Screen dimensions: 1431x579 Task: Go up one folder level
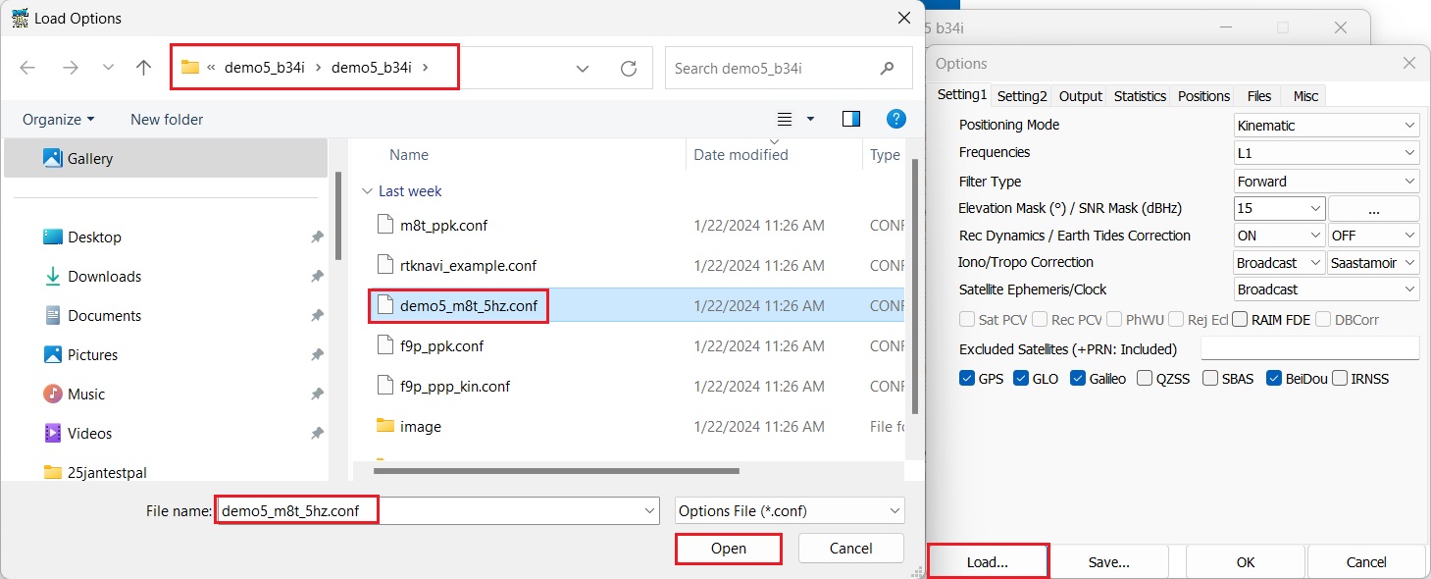pos(144,68)
